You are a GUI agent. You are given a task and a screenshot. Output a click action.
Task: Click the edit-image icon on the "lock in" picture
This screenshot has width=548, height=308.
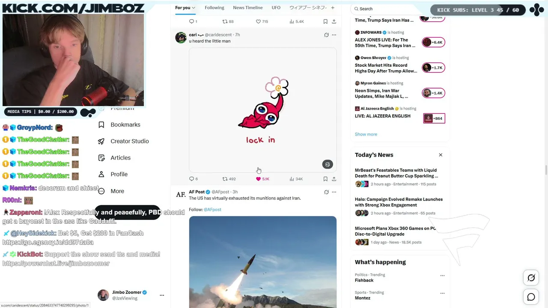[328, 164]
